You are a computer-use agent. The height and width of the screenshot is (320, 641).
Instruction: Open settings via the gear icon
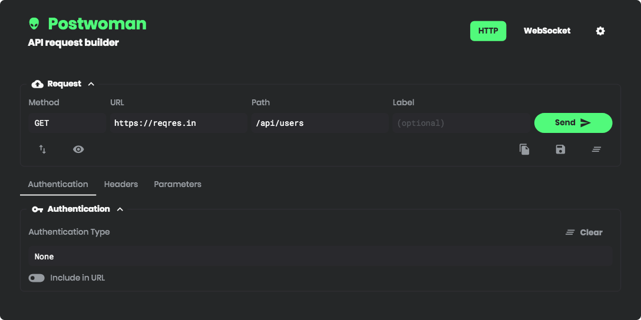click(x=600, y=31)
